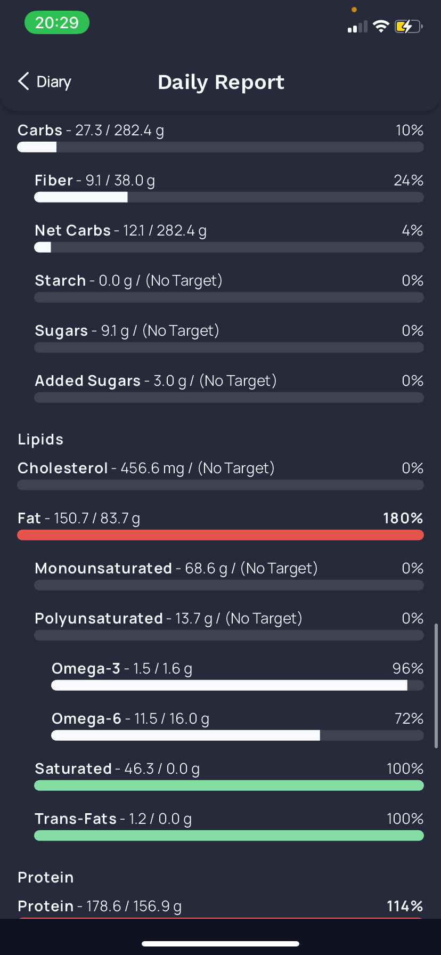Select the Omega-6 nutrient row

[238, 726]
